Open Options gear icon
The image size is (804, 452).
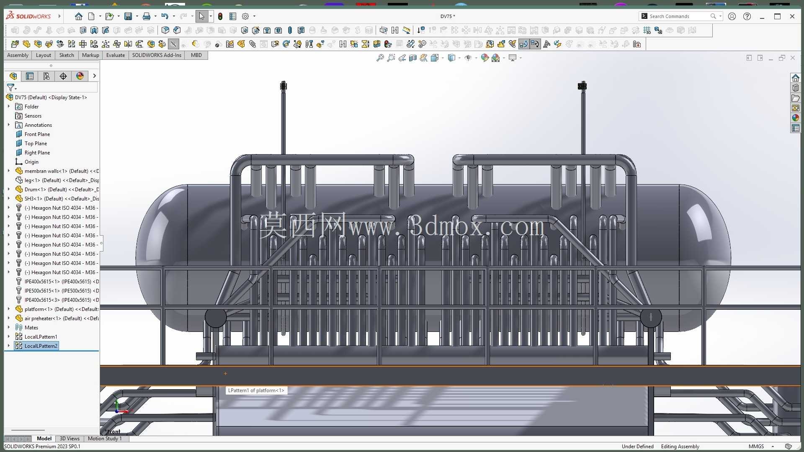click(245, 16)
